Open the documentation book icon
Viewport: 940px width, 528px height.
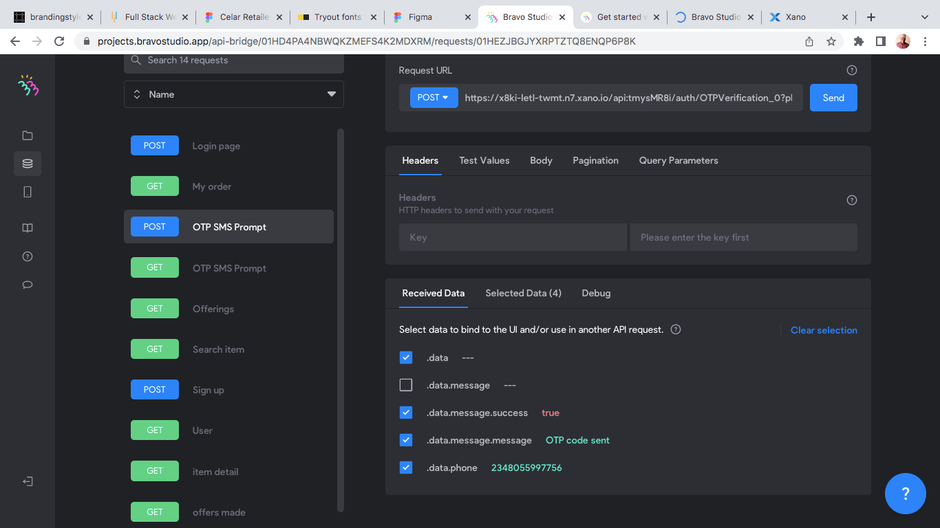tap(28, 228)
